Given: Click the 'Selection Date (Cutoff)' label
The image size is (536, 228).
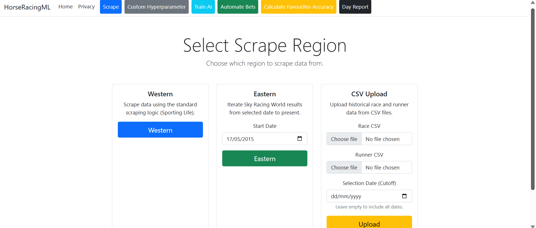Looking at the screenshot, I should (369, 183).
